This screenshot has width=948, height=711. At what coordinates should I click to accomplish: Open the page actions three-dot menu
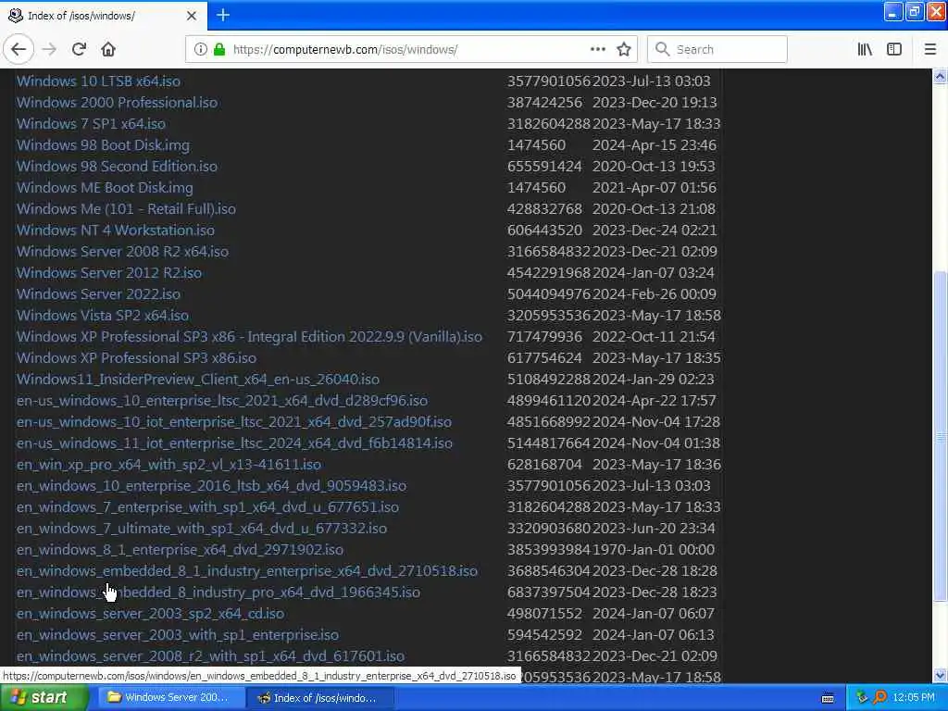coord(597,50)
